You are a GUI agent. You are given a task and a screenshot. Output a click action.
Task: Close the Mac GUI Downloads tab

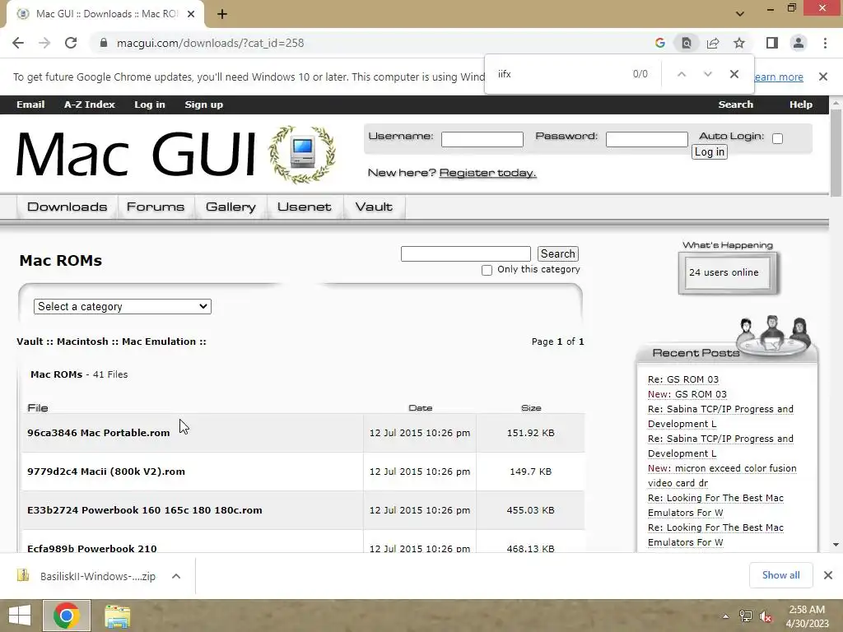point(191,14)
